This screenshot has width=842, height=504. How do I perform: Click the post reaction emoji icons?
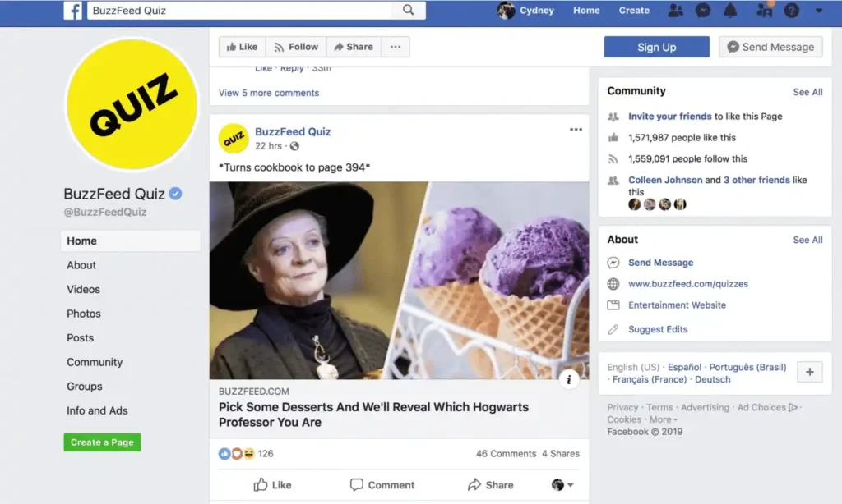236,453
